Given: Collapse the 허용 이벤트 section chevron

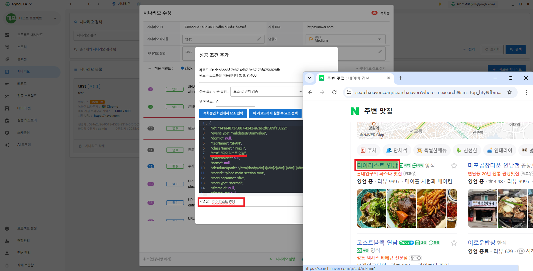Looking at the screenshot, I should point(149,68).
